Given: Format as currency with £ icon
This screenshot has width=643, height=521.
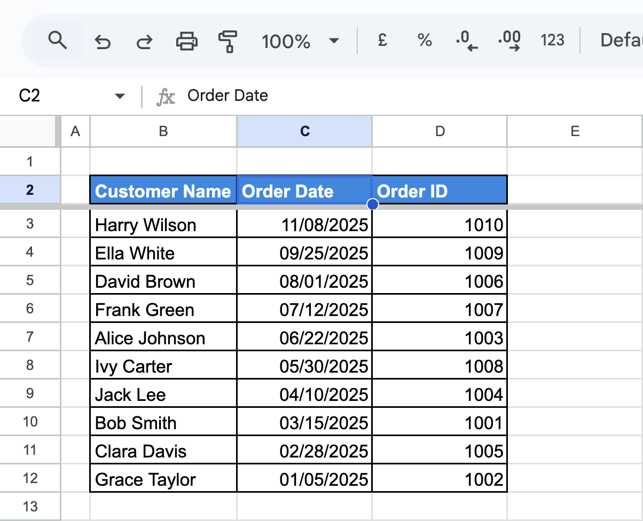Looking at the screenshot, I should tap(382, 40).
